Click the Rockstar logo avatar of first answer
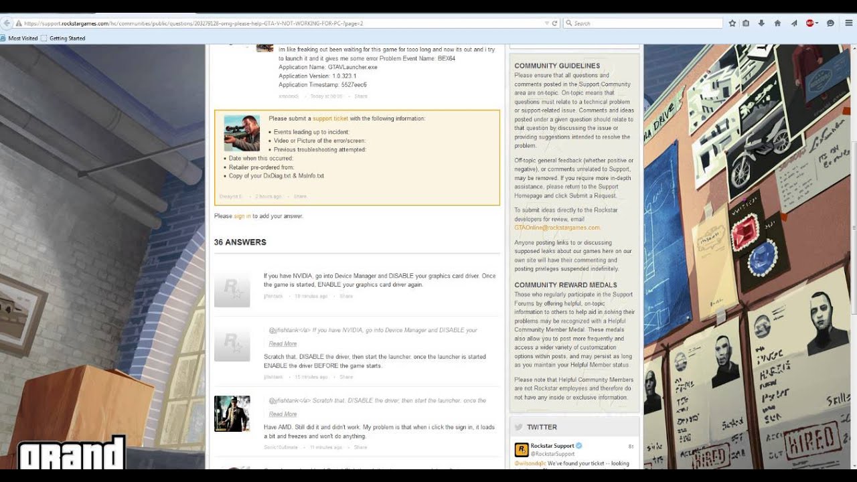Image resolution: width=857 pixels, height=482 pixels. [232, 289]
